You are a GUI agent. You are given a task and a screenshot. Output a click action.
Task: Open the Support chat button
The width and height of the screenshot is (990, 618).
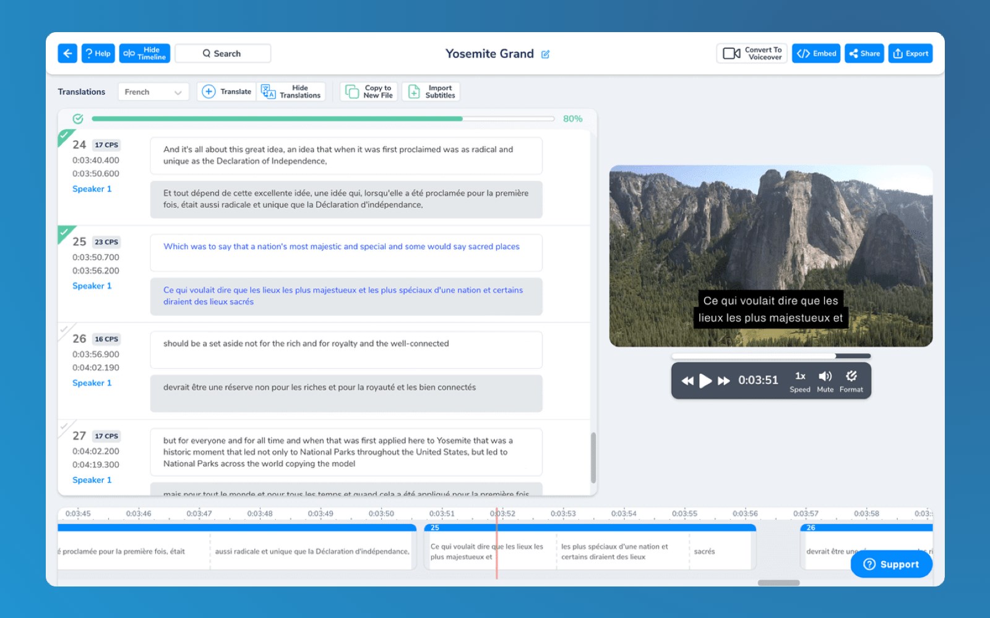click(x=891, y=564)
